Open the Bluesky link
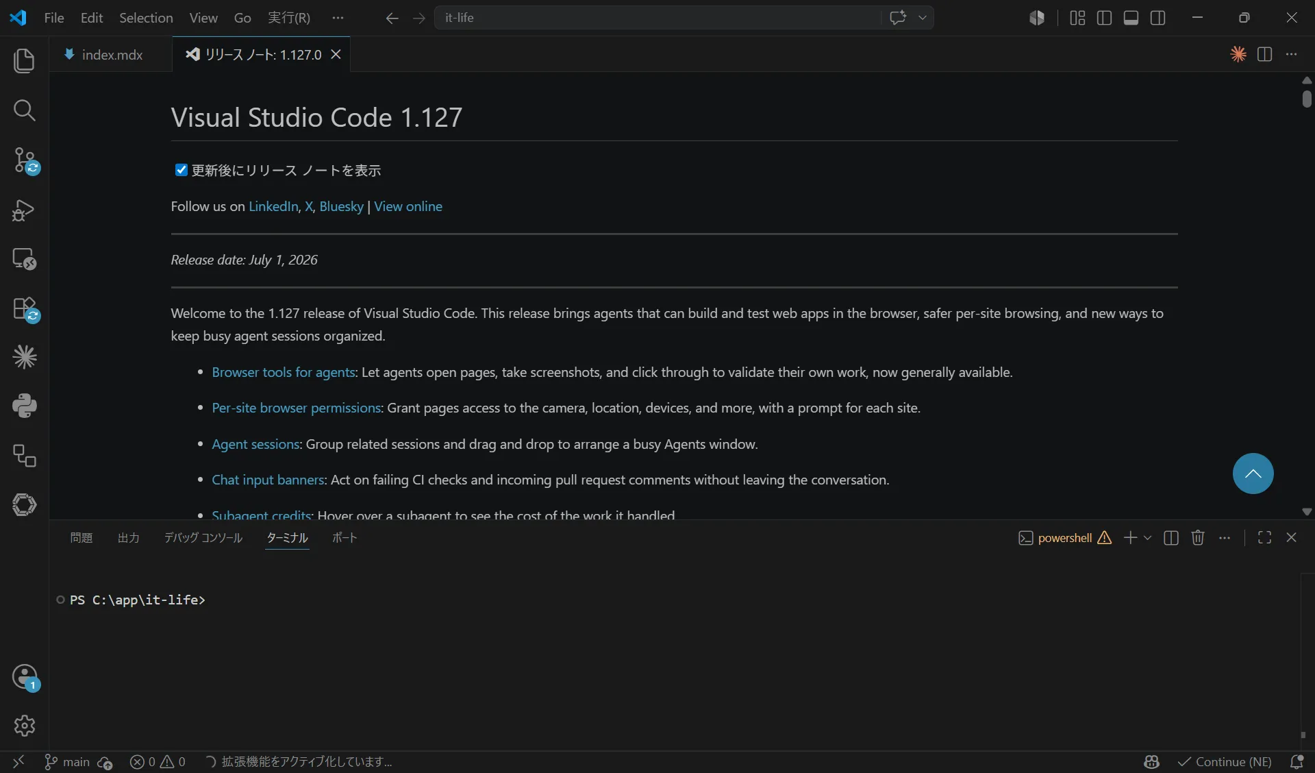1315x773 pixels. pyautogui.click(x=341, y=206)
